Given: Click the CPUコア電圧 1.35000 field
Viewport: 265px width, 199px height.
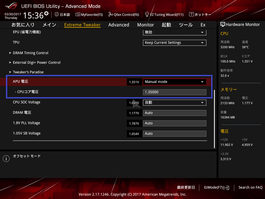Looking at the screenshot, I should pos(175,92).
